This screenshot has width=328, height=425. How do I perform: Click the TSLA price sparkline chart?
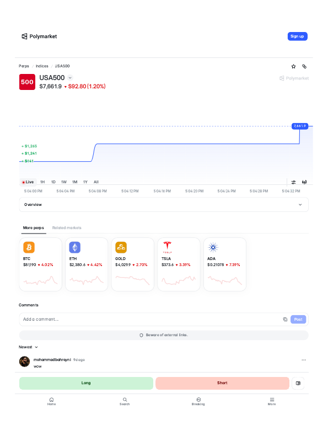tap(179, 280)
